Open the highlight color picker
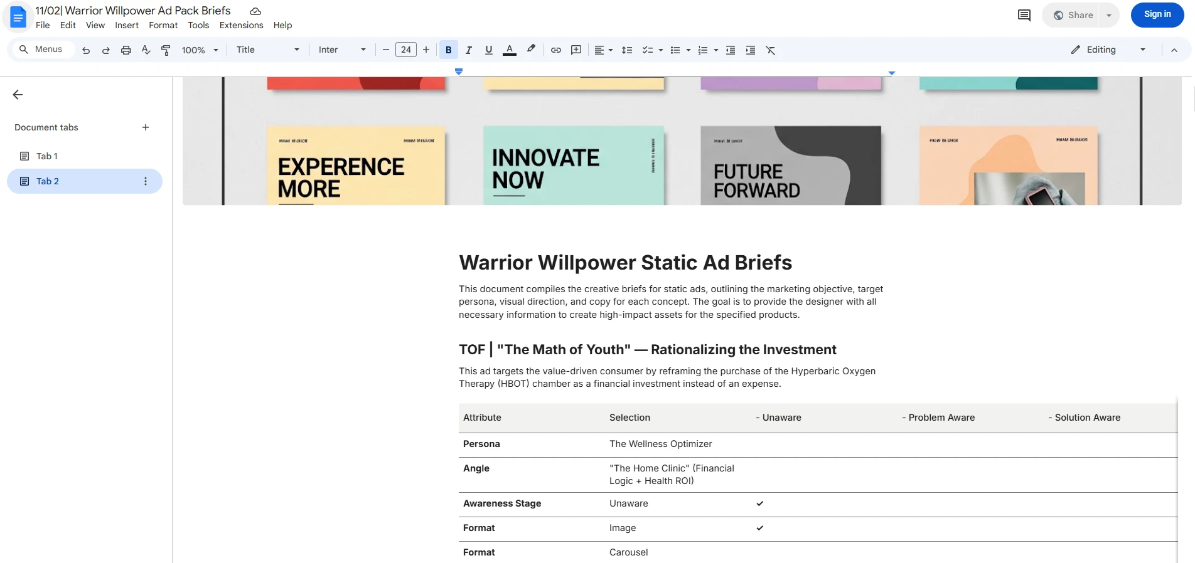Image resolution: width=1195 pixels, height=563 pixels. coord(531,50)
